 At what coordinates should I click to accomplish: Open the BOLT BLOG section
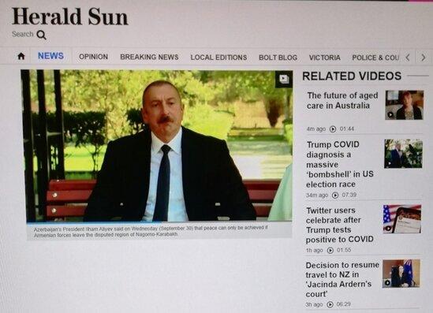pos(278,58)
